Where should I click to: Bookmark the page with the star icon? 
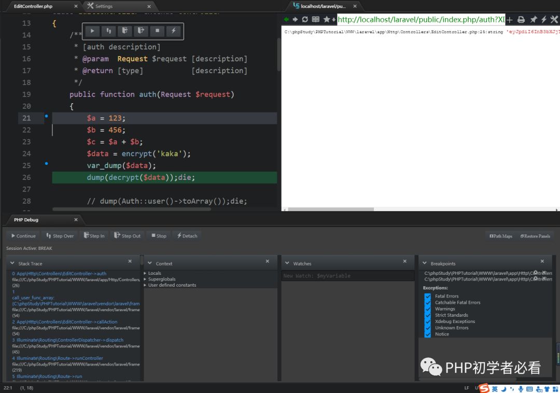coord(326,20)
